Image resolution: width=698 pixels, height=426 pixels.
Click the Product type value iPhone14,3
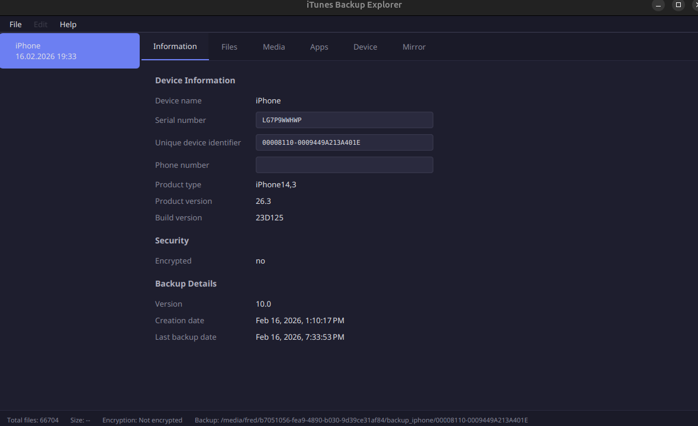pos(276,185)
